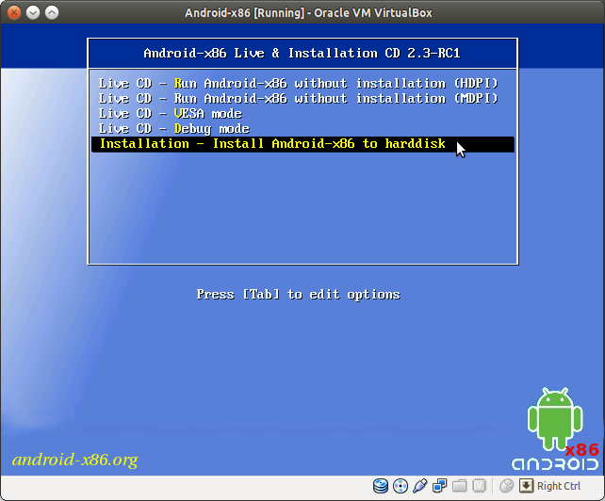Click the optical CD drive status icon
Screen dimensions: 605x501
pyautogui.click(x=401, y=486)
